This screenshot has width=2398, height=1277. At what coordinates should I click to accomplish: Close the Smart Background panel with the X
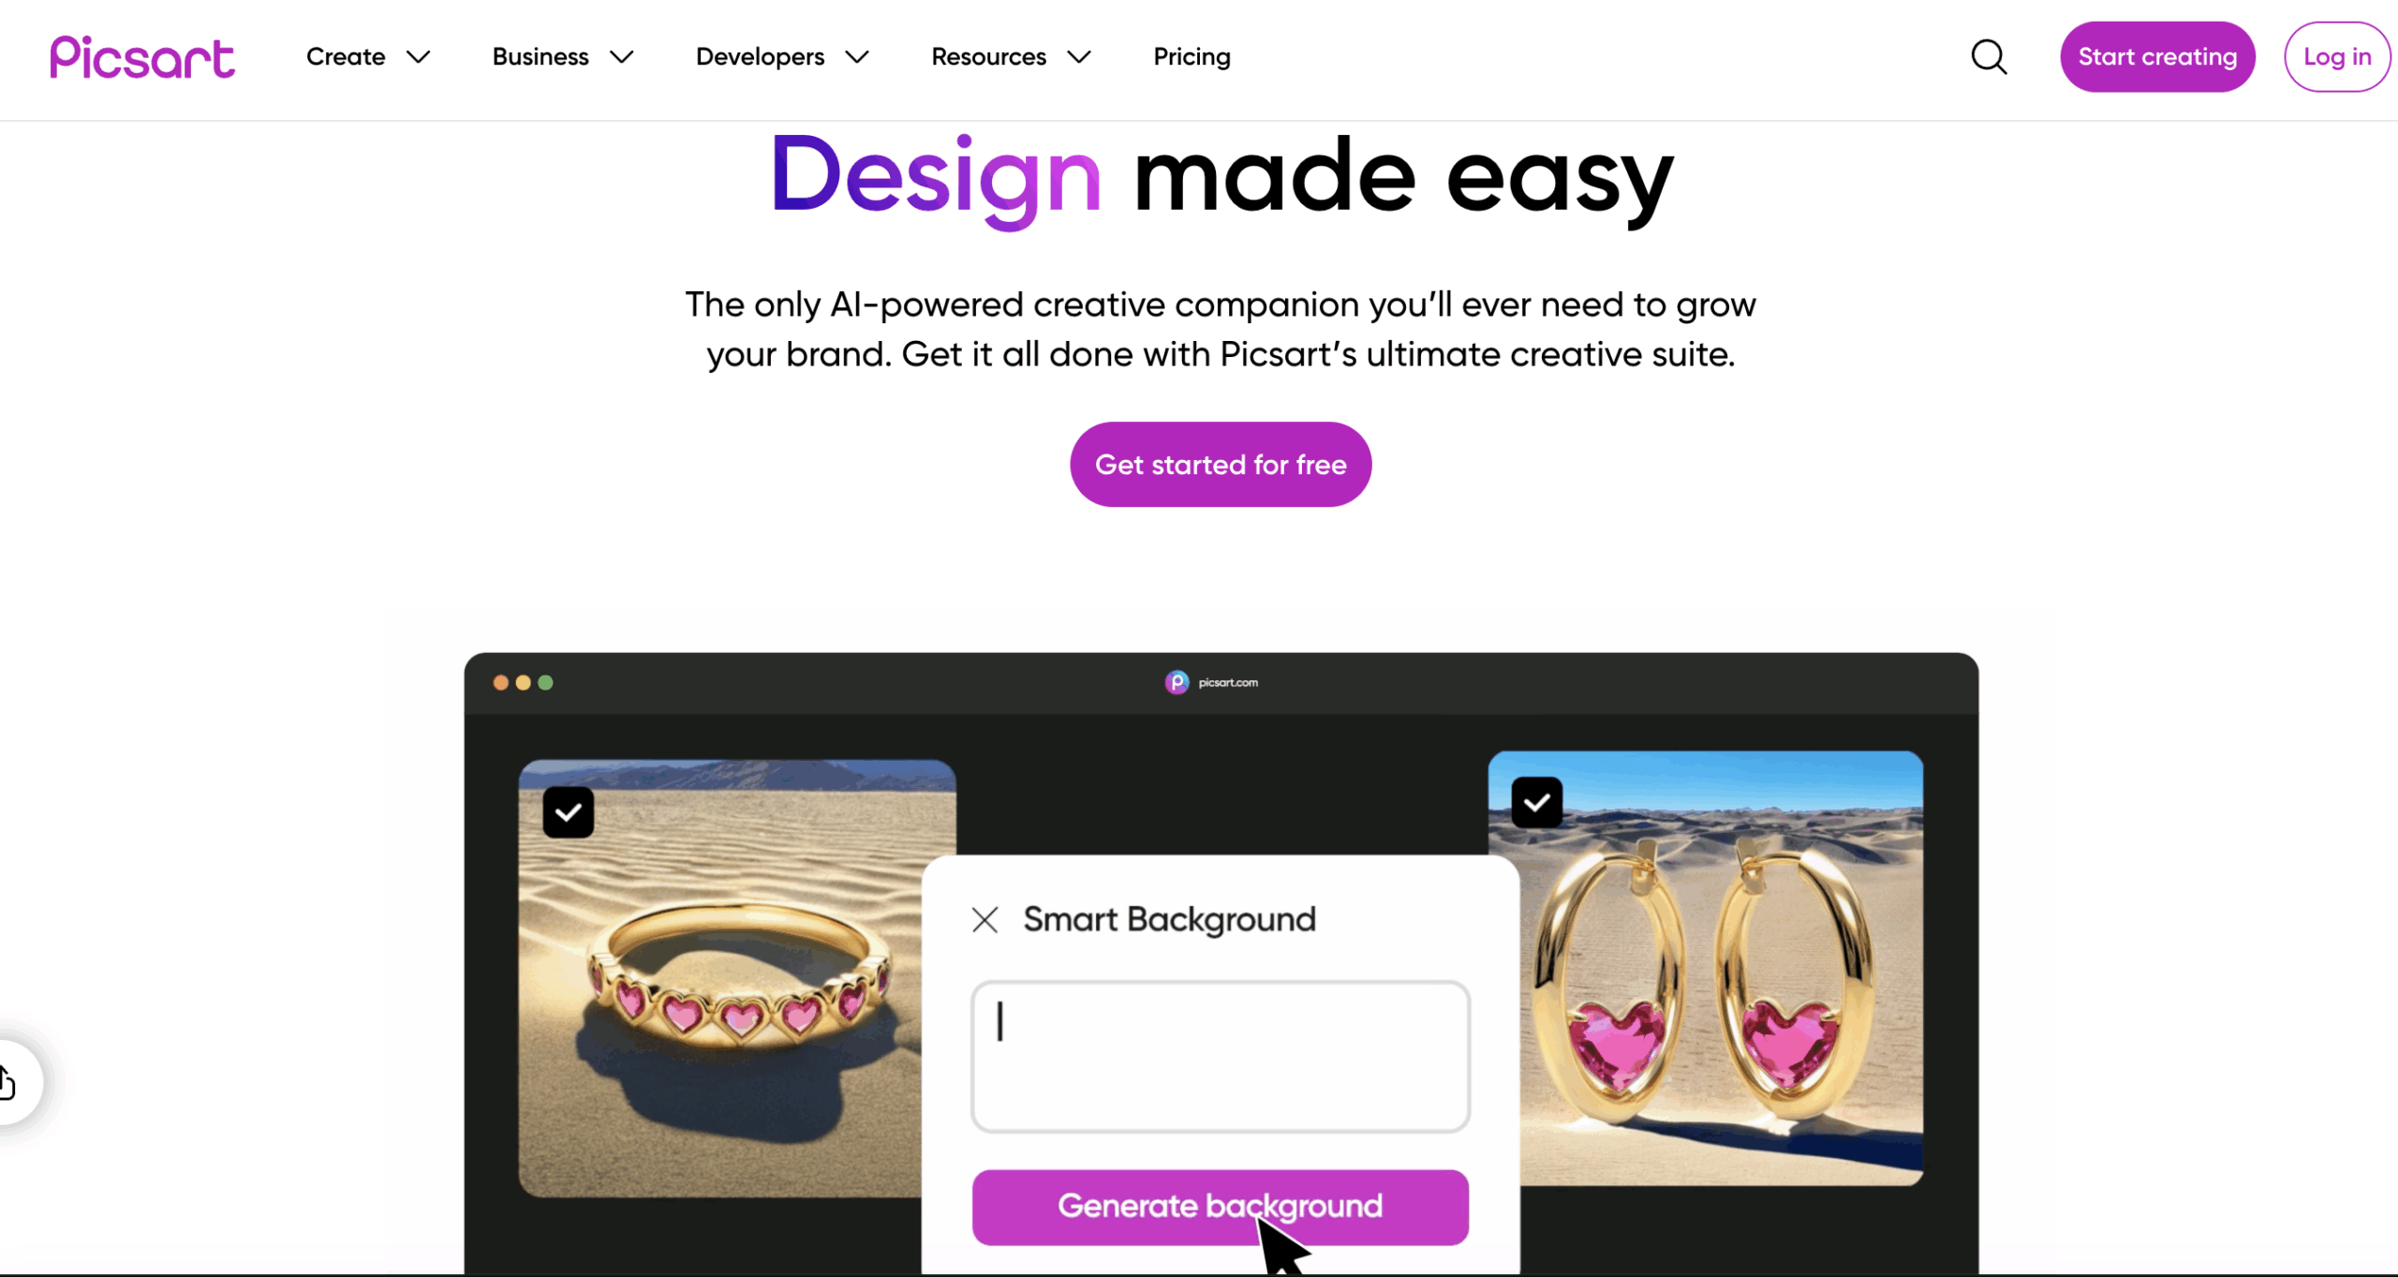984,920
